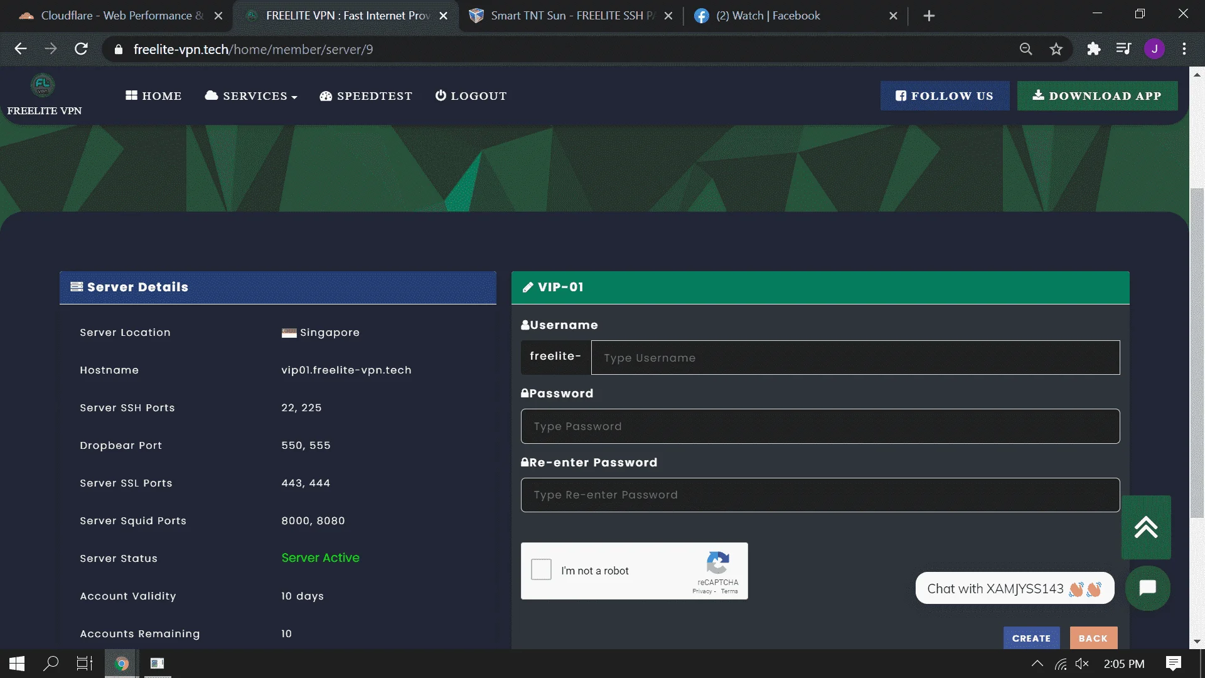This screenshot has height=678, width=1205.
Task: Go to HOME in the navigation
Action: click(x=154, y=96)
